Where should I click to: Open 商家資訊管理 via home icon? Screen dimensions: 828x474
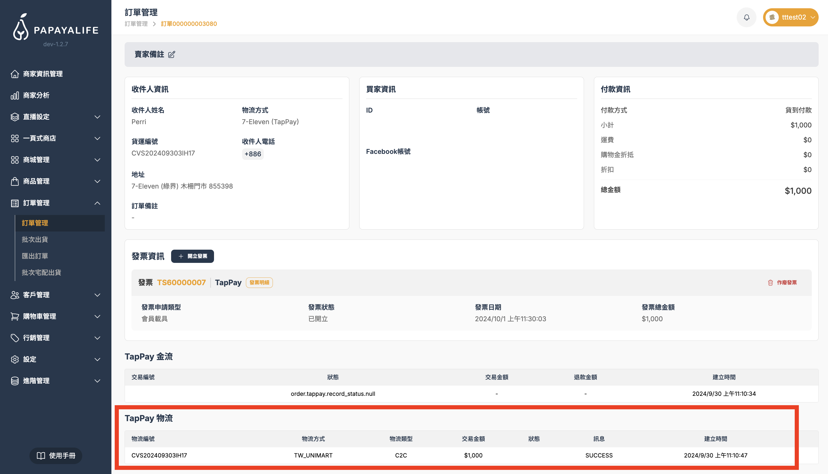point(15,74)
